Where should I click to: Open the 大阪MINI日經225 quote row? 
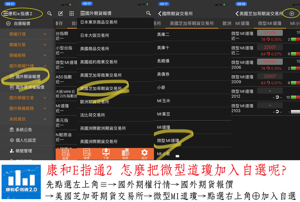pos(67,94)
